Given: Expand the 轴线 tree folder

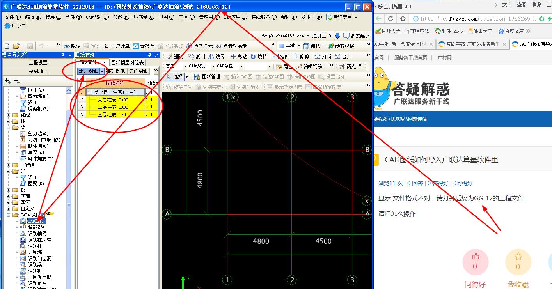Looking at the screenshot, I should pyautogui.click(x=9, y=115).
